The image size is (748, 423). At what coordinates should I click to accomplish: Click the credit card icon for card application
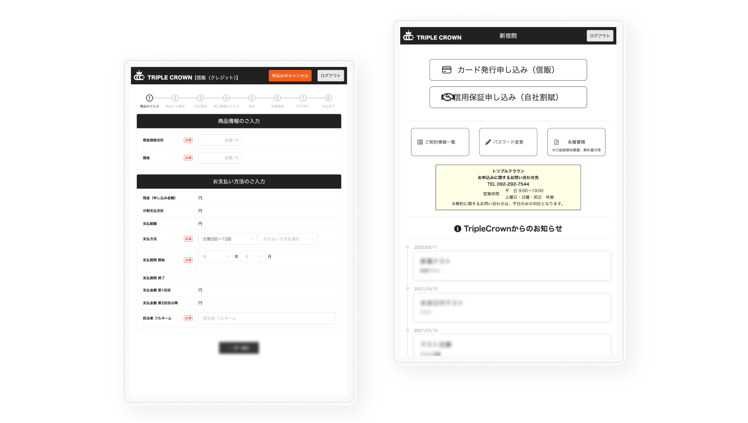[x=446, y=70]
